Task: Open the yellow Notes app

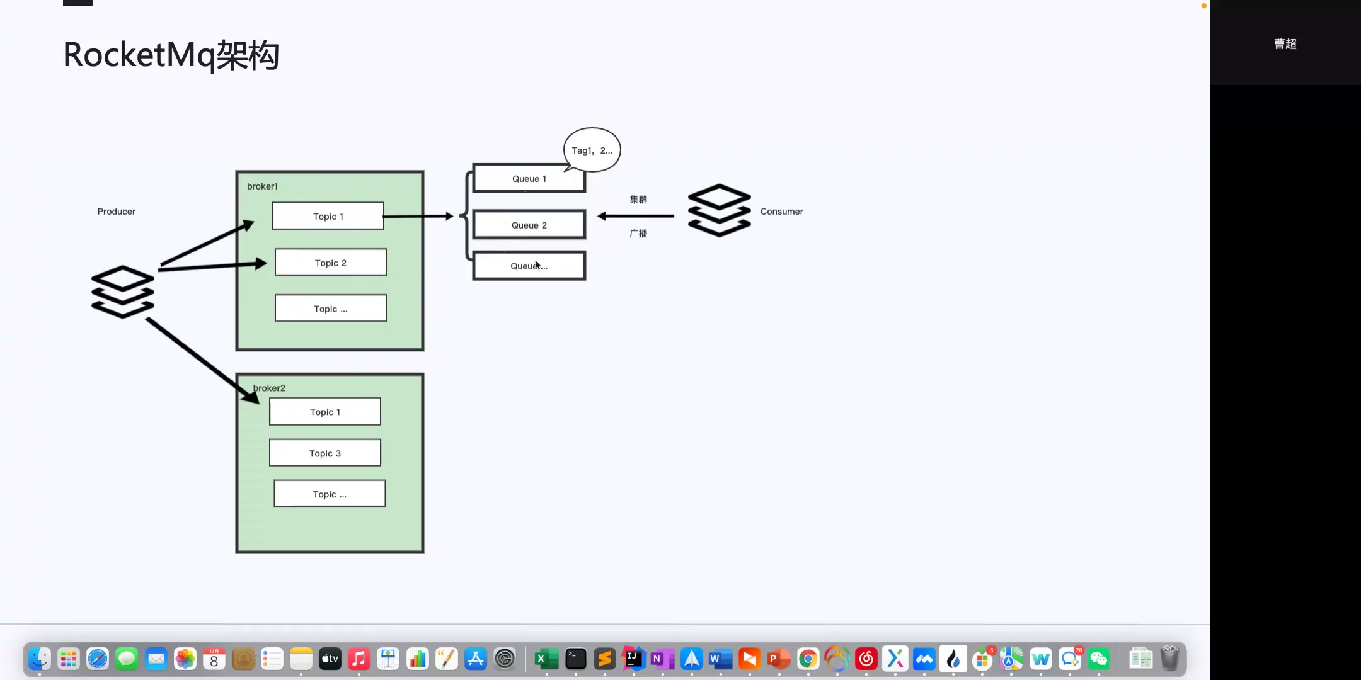Action: [301, 659]
